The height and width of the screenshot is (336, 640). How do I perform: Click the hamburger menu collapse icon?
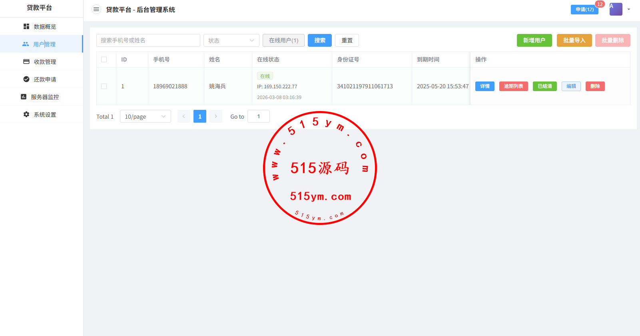point(96,9)
